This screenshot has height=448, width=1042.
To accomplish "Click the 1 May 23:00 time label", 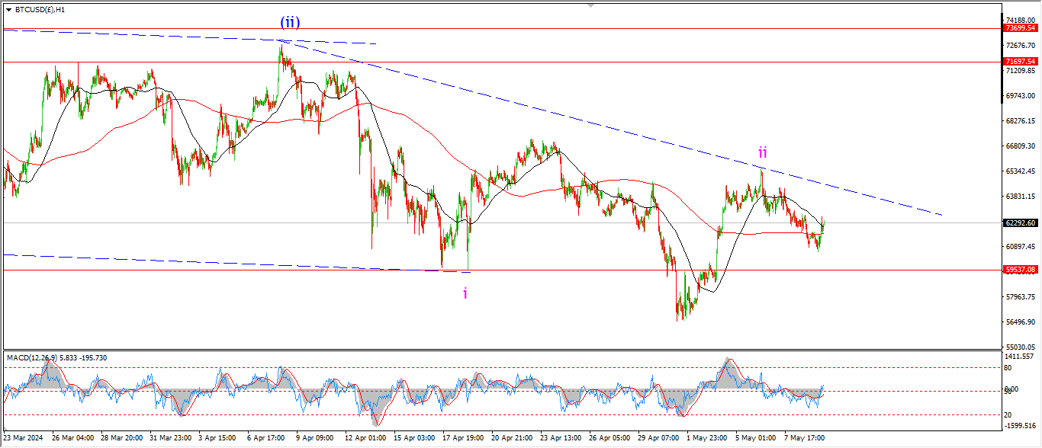I will [707, 438].
